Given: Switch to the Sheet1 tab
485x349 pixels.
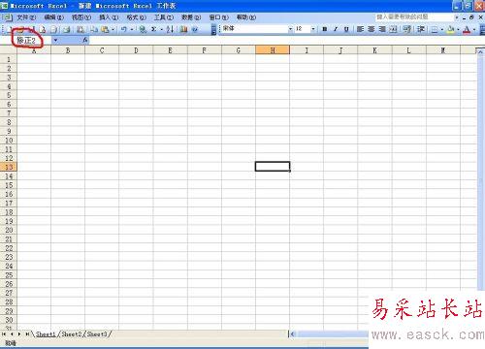Looking at the screenshot, I should (46, 334).
